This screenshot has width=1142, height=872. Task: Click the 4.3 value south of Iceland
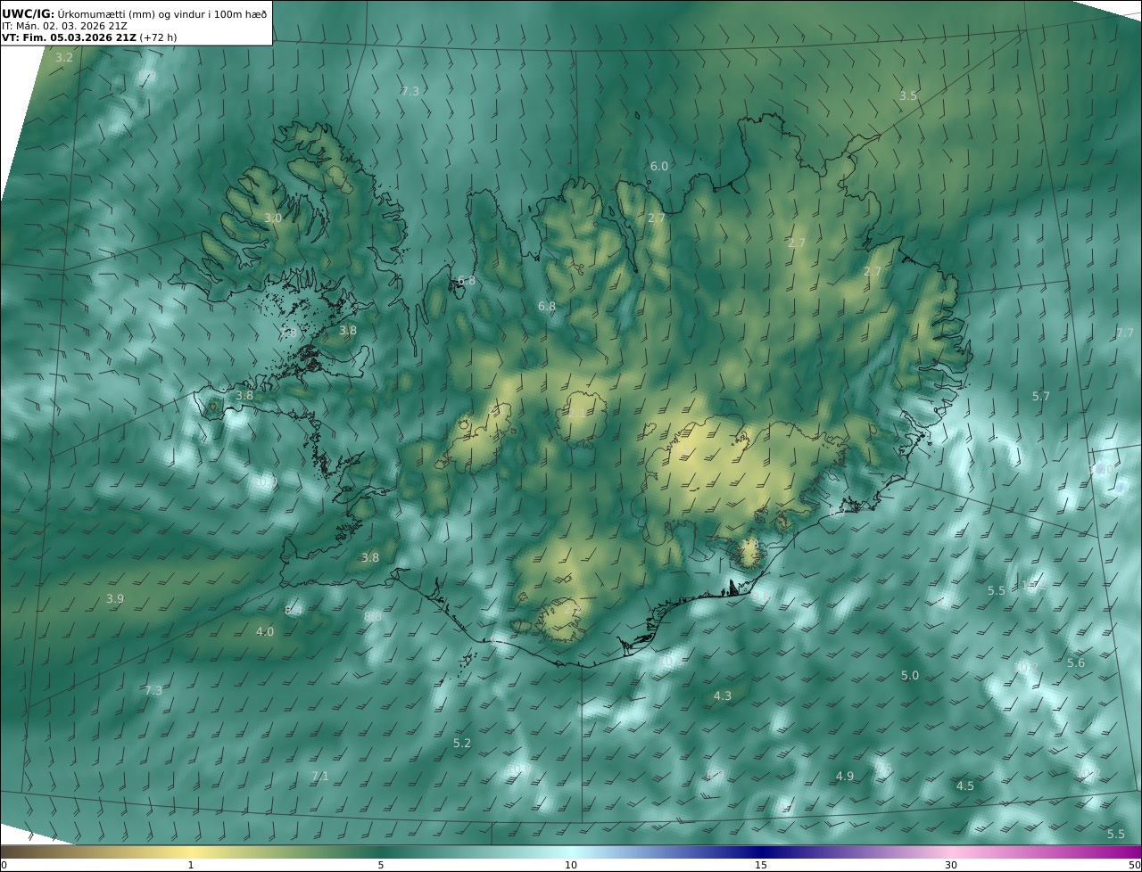click(723, 696)
